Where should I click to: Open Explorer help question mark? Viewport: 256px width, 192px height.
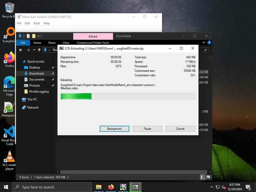[209, 42]
